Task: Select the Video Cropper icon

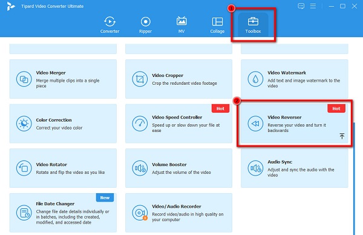Action: (x=140, y=79)
